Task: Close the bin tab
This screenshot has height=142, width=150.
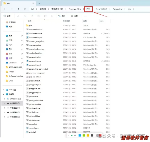Action: point(33,3)
